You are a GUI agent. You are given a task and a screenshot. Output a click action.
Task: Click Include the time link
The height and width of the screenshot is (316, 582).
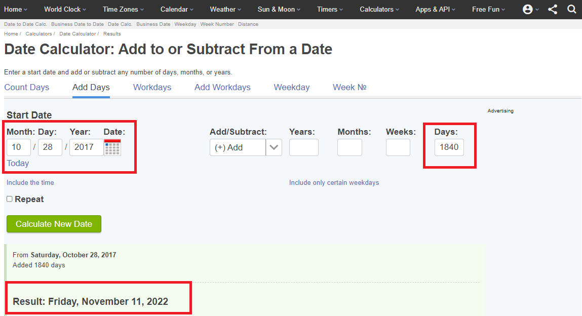(30, 182)
